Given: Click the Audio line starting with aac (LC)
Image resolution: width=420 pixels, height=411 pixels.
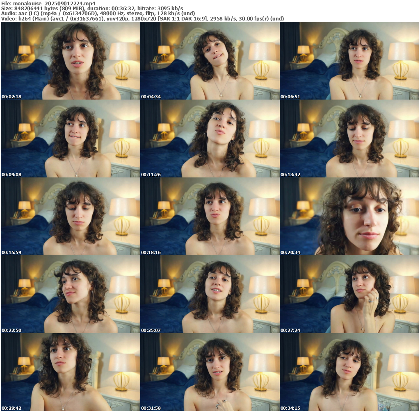Looking at the screenshot, I should (98, 14).
